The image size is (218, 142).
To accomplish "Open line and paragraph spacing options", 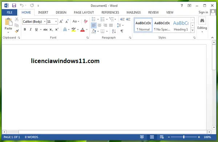I will (120, 25).
